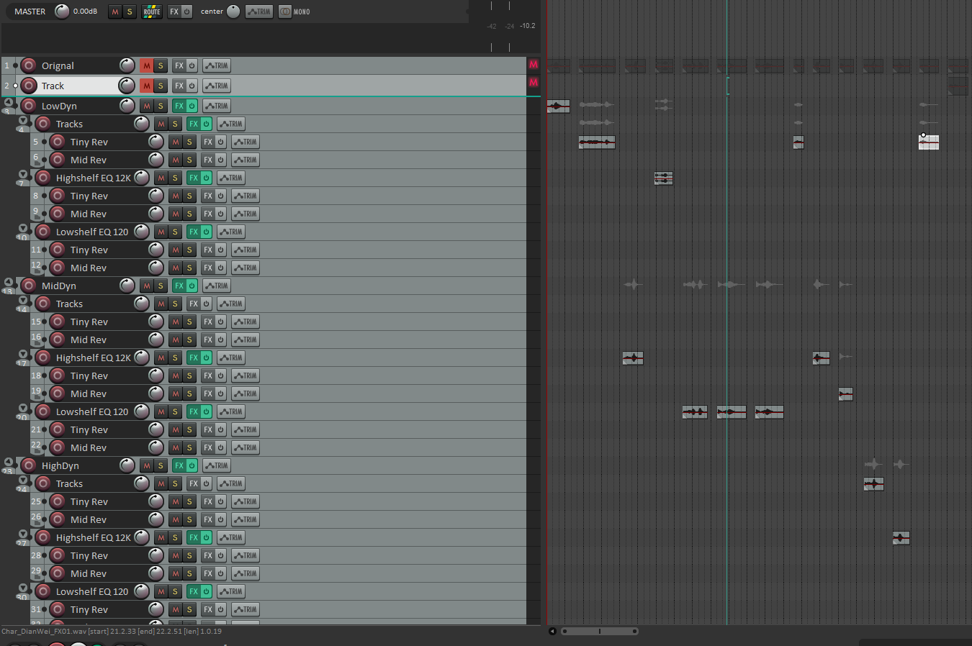Click track 8 Tiny Rev TRIM button
This screenshot has width=972, height=646.
tap(246, 196)
